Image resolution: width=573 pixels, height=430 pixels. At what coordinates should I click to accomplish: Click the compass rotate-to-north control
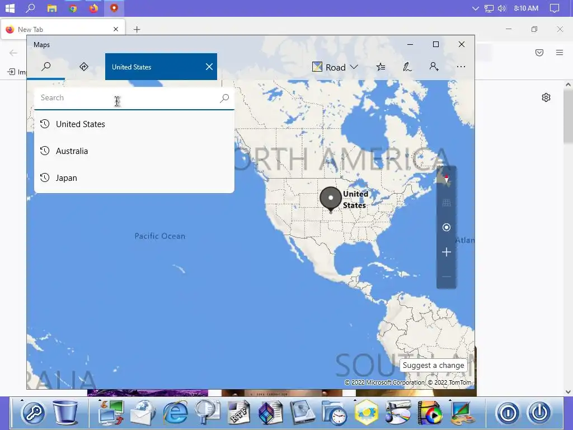pos(446,179)
